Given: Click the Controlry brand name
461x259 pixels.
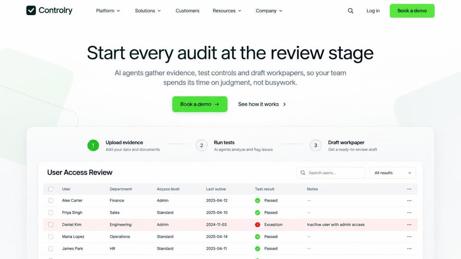Looking at the screenshot, I should click(55, 10).
